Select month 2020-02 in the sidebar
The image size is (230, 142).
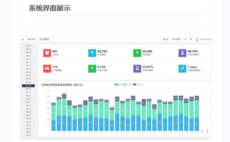[x=28, y=132]
